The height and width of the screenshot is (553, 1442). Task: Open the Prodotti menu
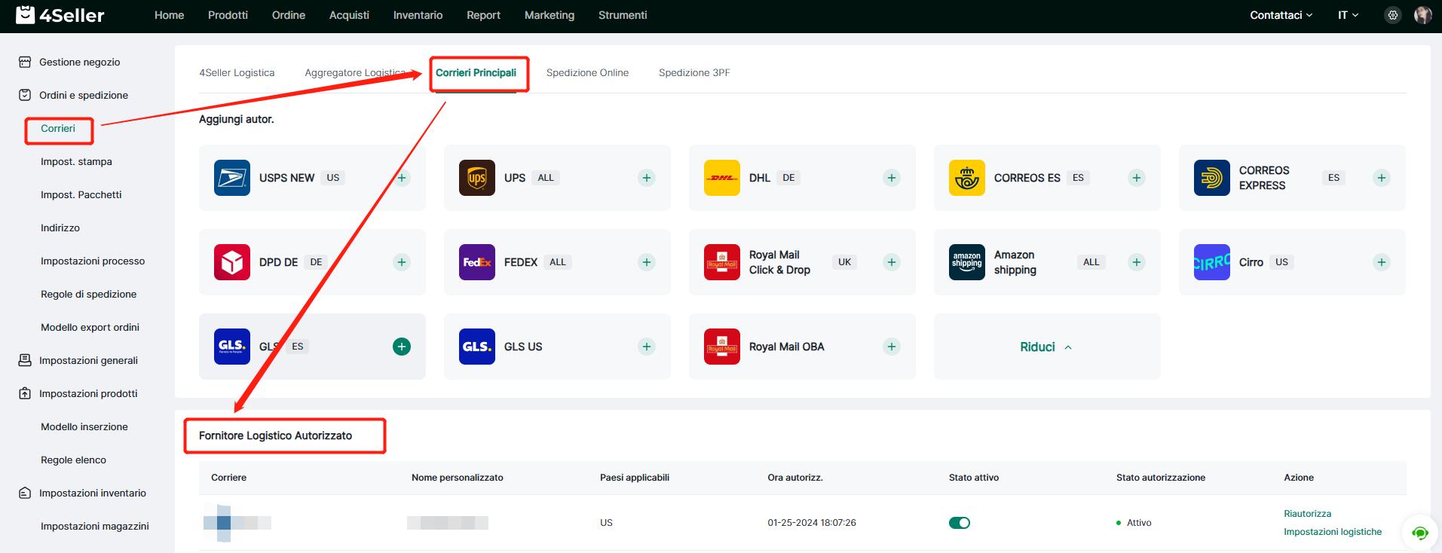(228, 15)
